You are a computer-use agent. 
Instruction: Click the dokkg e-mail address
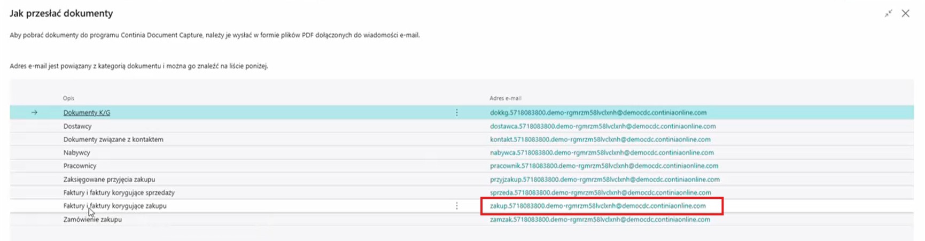coord(598,113)
